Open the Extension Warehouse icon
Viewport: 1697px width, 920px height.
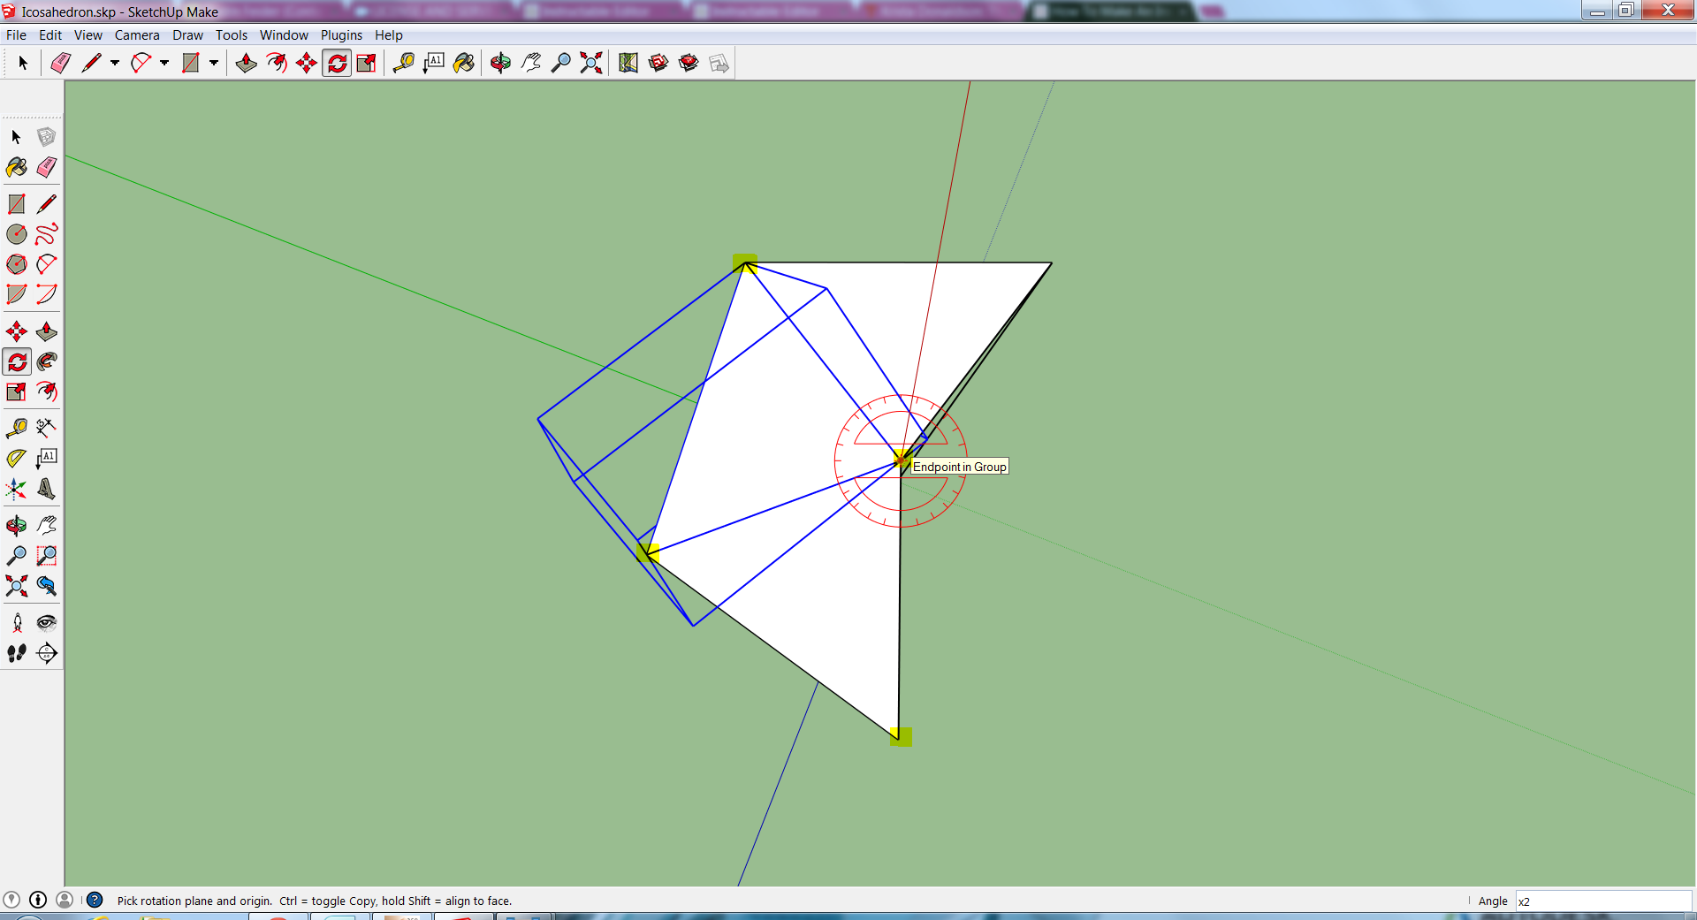pyautogui.click(x=689, y=63)
